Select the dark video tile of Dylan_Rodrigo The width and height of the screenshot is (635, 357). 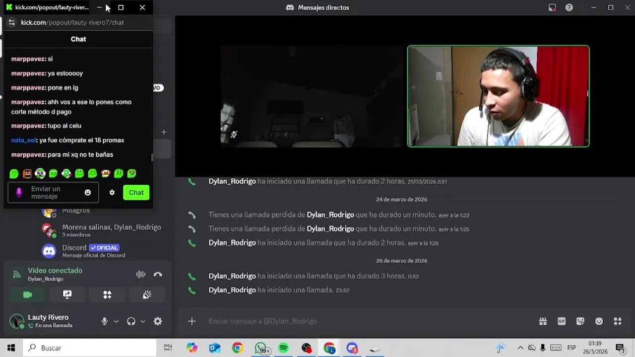click(313, 96)
